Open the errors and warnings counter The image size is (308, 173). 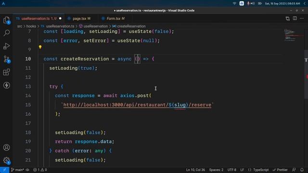(x=40, y=170)
